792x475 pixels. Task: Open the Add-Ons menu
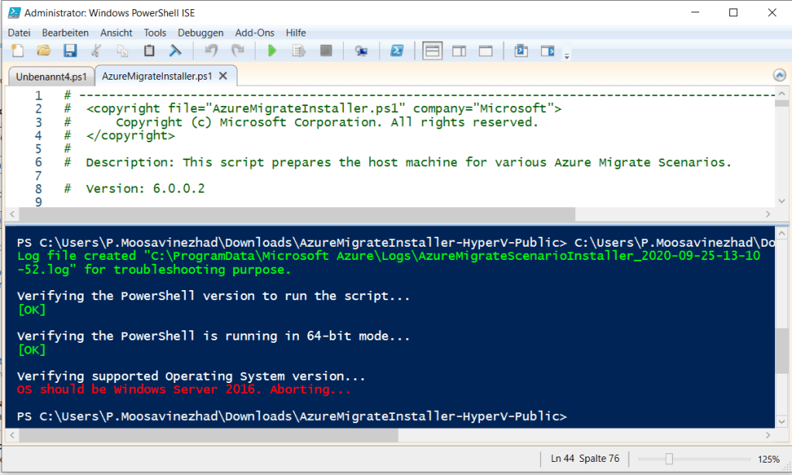(x=254, y=32)
